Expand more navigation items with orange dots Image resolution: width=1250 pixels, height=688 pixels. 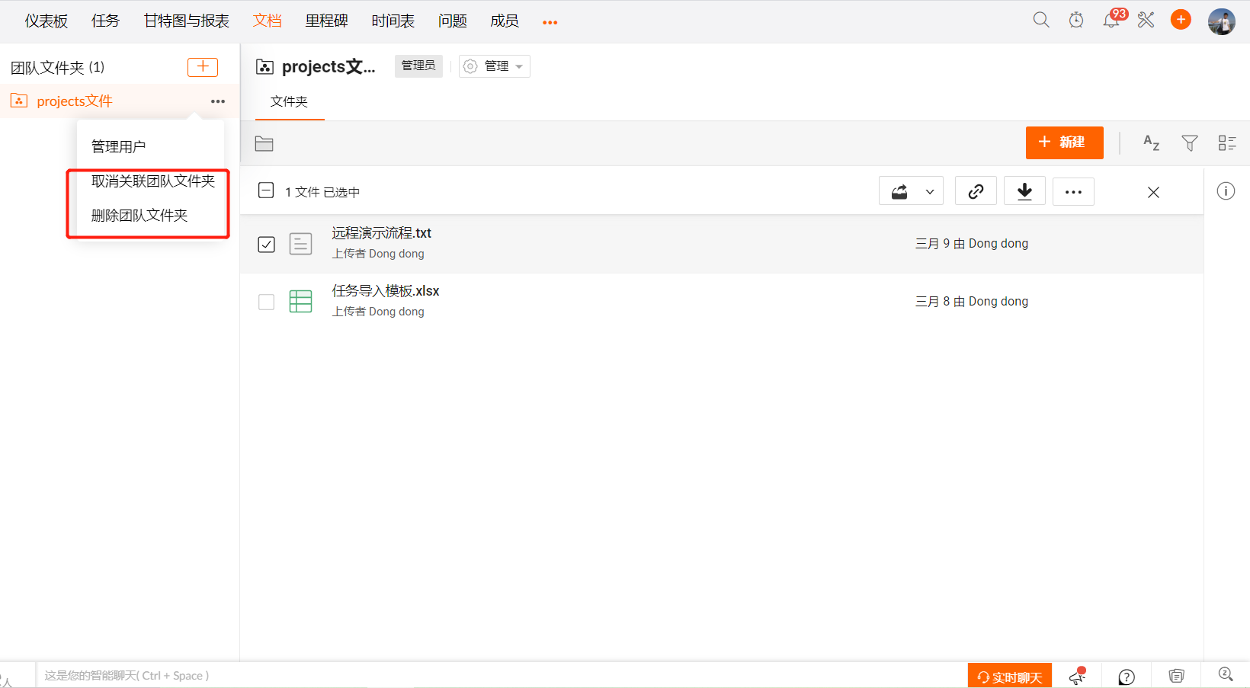550,22
